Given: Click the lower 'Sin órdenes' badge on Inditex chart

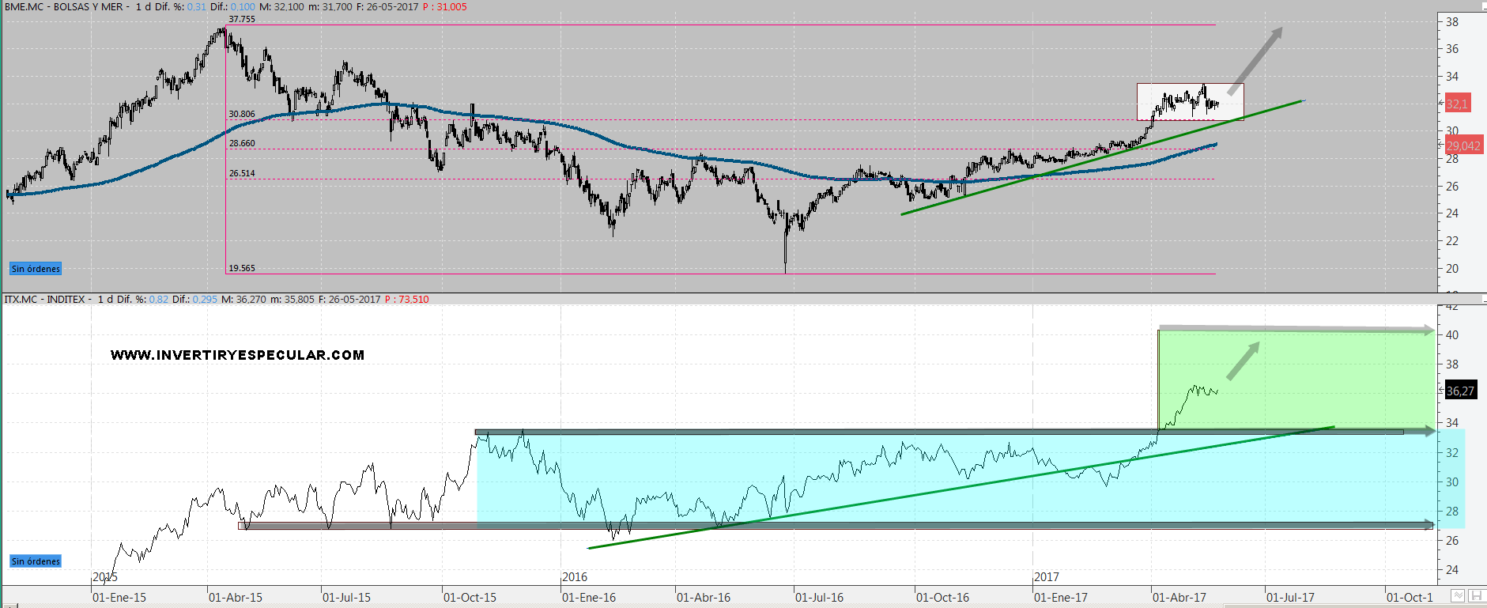Looking at the screenshot, I should (x=36, y=561).
